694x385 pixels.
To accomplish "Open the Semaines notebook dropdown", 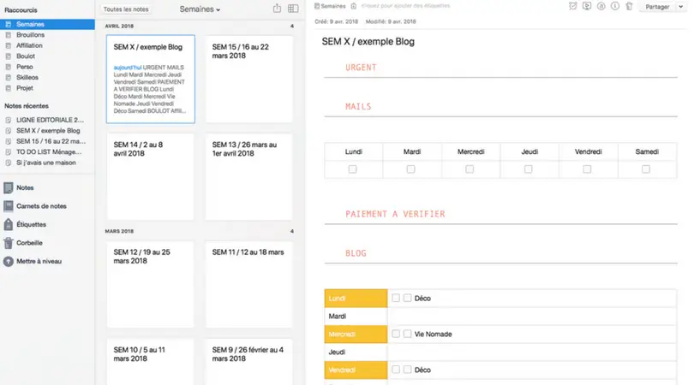I will [200, 9].
